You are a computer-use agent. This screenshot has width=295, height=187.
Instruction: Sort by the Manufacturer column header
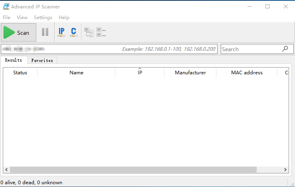pos(190,73)
